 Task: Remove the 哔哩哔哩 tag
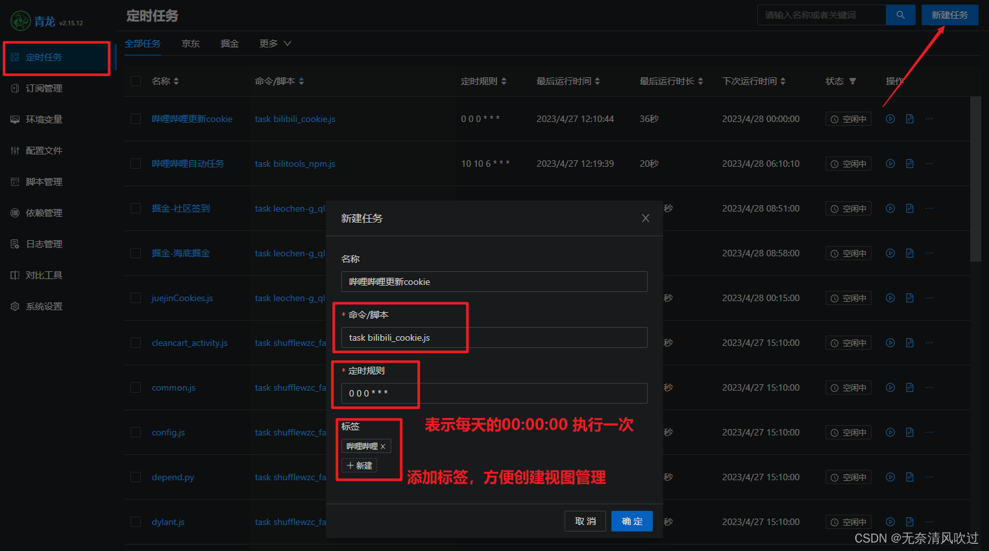tap(383, 447)
